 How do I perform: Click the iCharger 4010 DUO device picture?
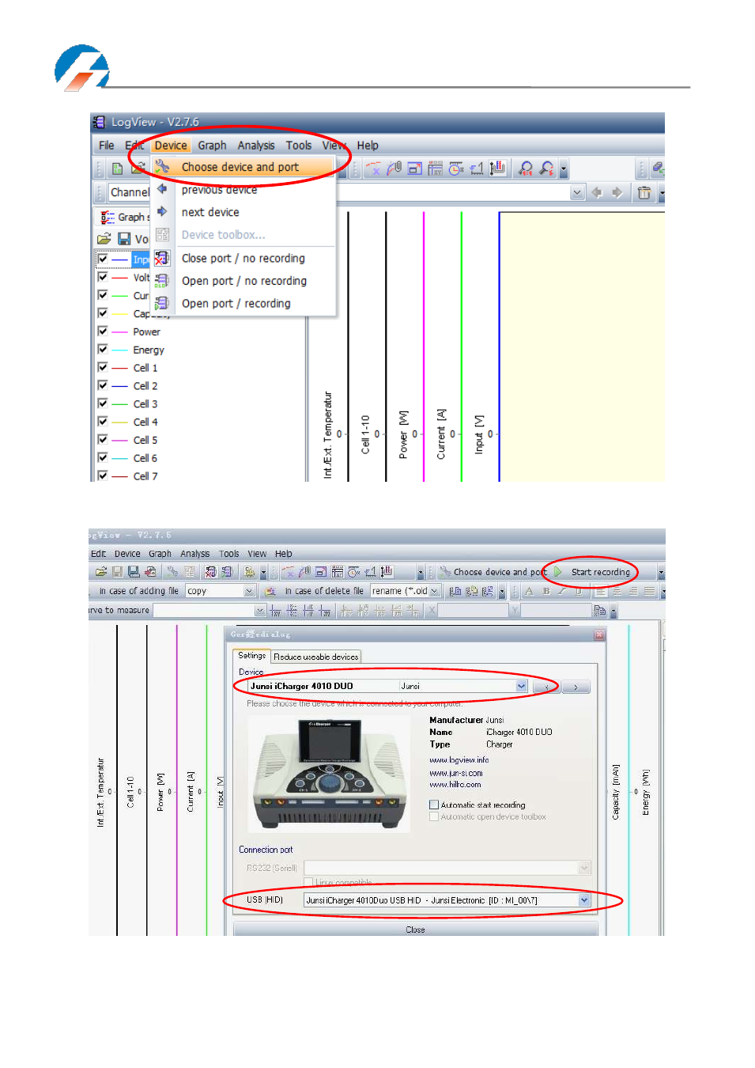tap(329, 773)
